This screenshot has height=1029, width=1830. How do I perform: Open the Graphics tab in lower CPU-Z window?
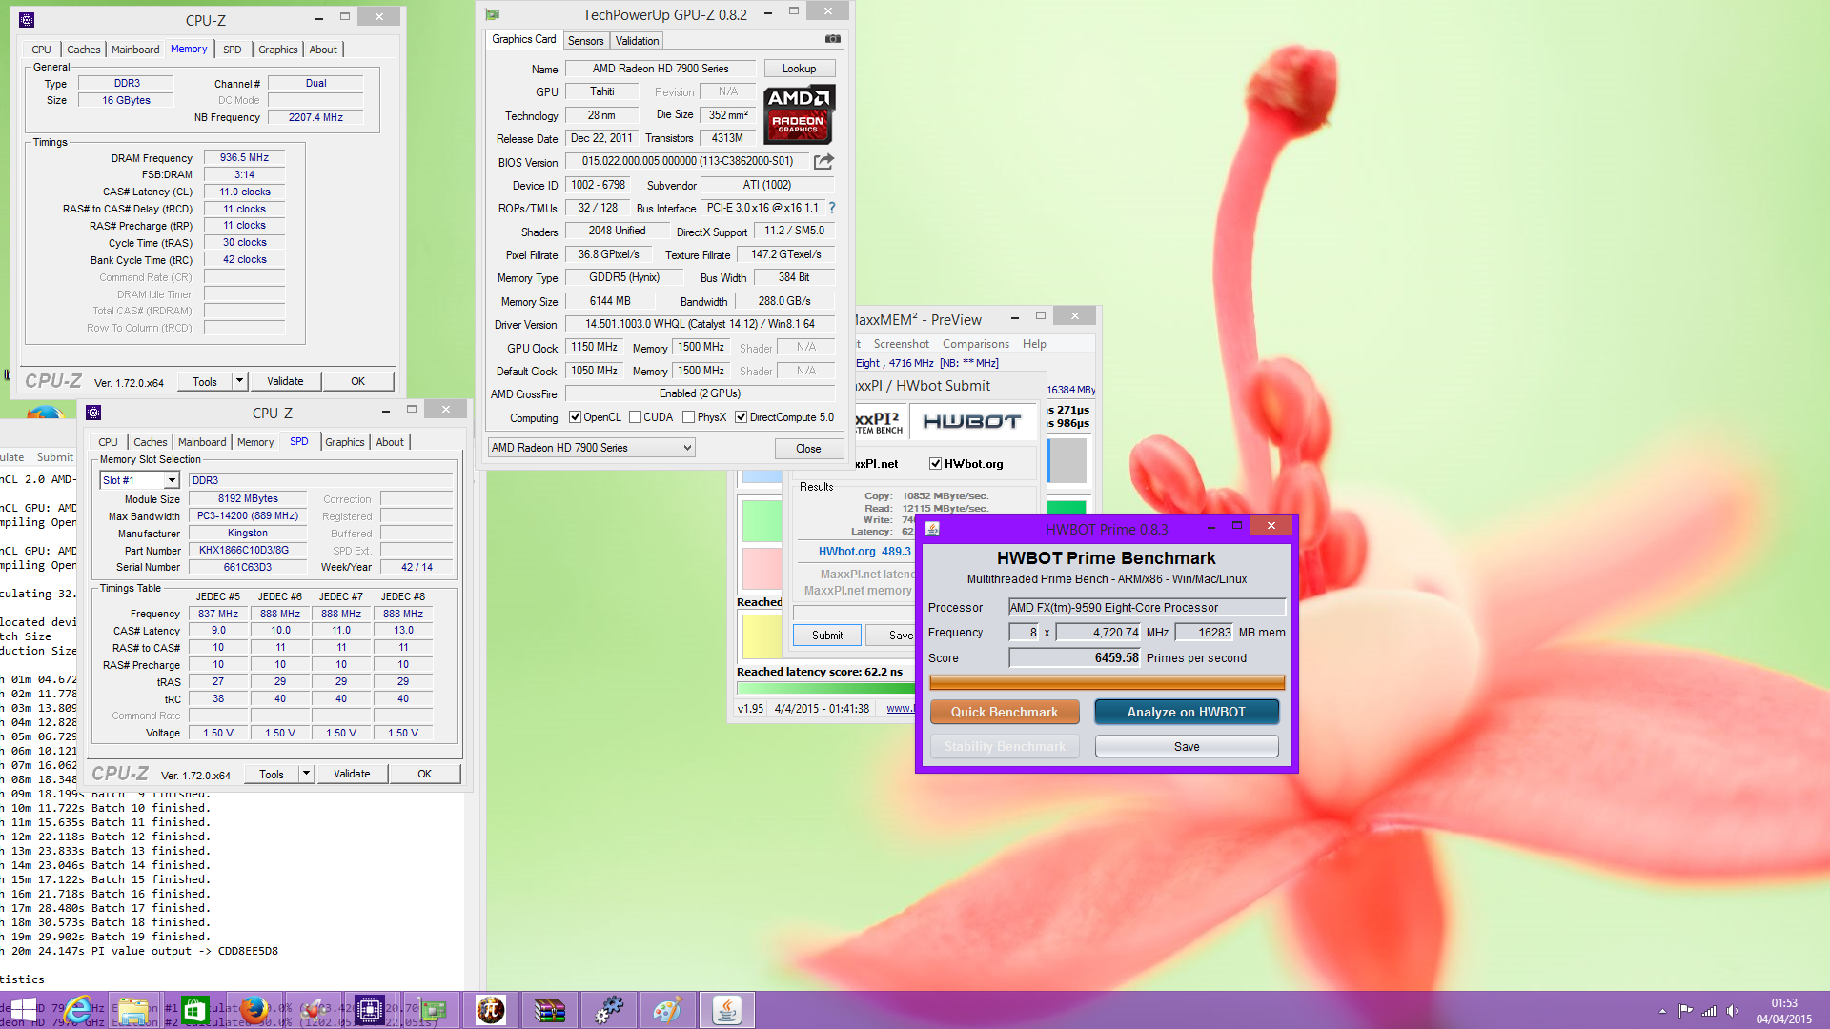coord(345,442)
